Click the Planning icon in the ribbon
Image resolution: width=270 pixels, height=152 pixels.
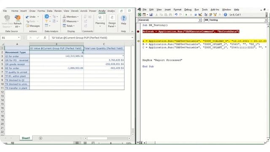click(100, 18)
